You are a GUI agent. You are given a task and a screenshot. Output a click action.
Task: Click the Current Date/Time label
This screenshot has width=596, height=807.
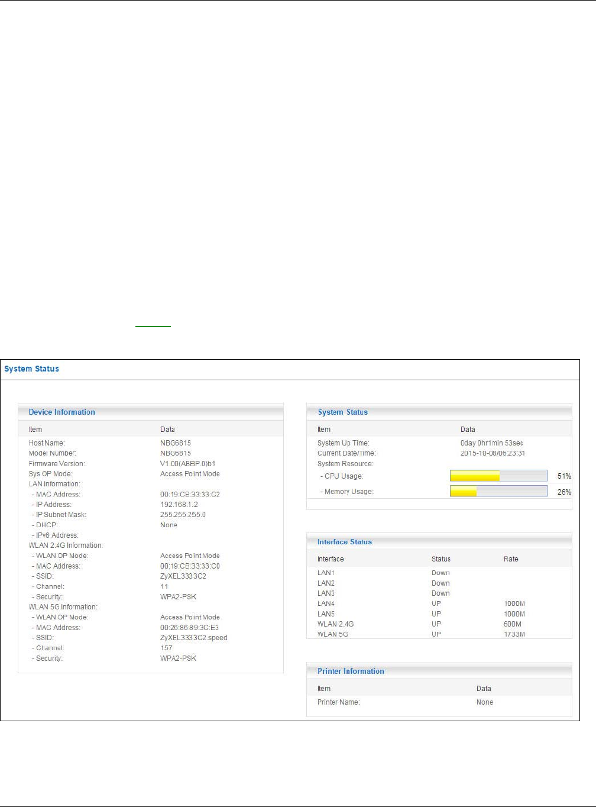[346, 453]
